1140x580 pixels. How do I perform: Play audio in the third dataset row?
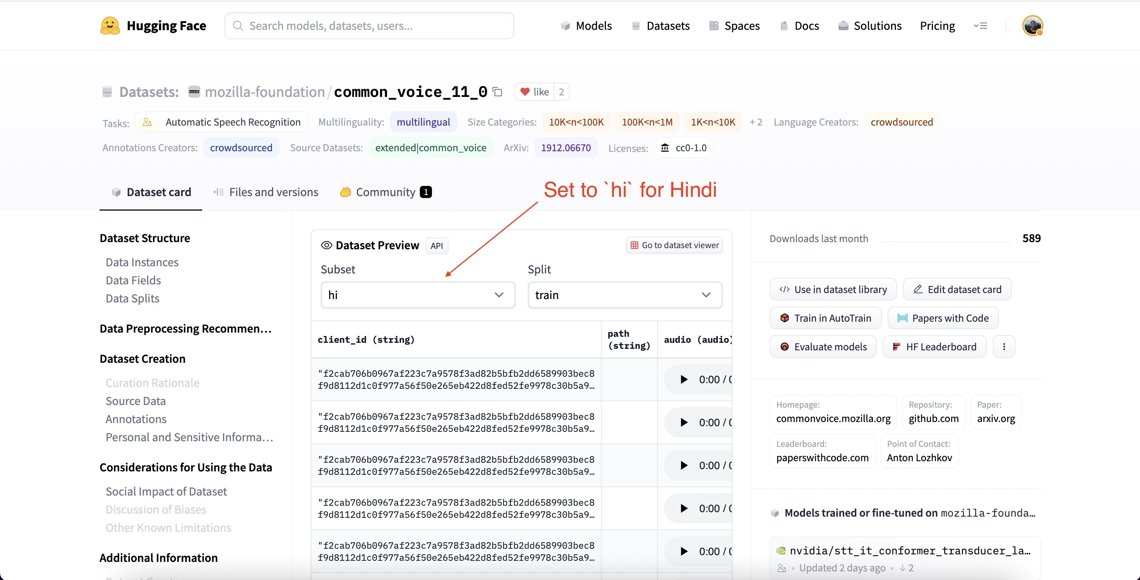[684, 465]
